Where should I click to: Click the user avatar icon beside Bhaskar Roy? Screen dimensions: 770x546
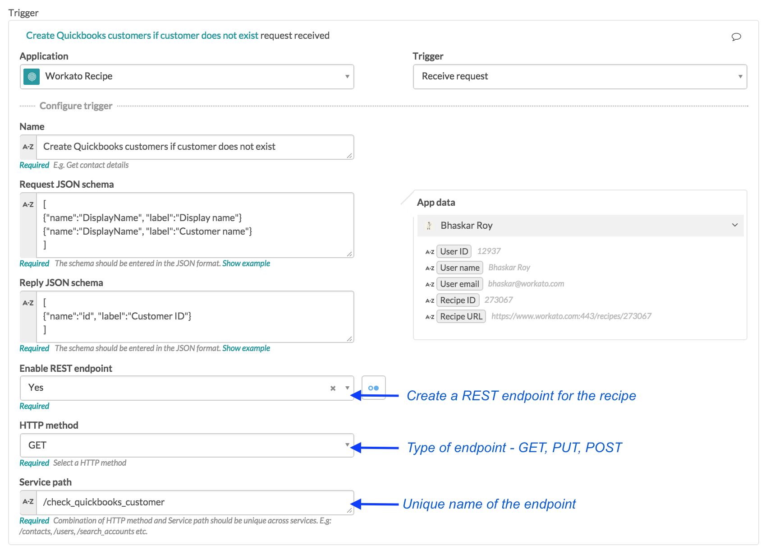pyautogui.click(x=430, y=225)
